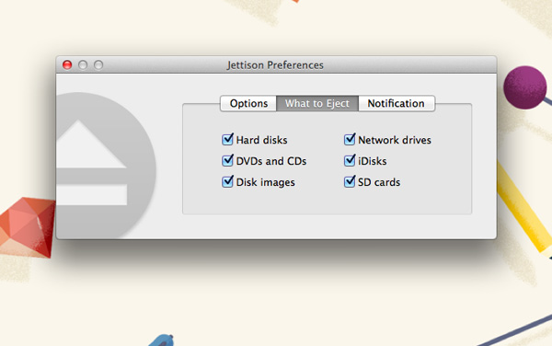Click the large eject logo icon

coord(106,166)
